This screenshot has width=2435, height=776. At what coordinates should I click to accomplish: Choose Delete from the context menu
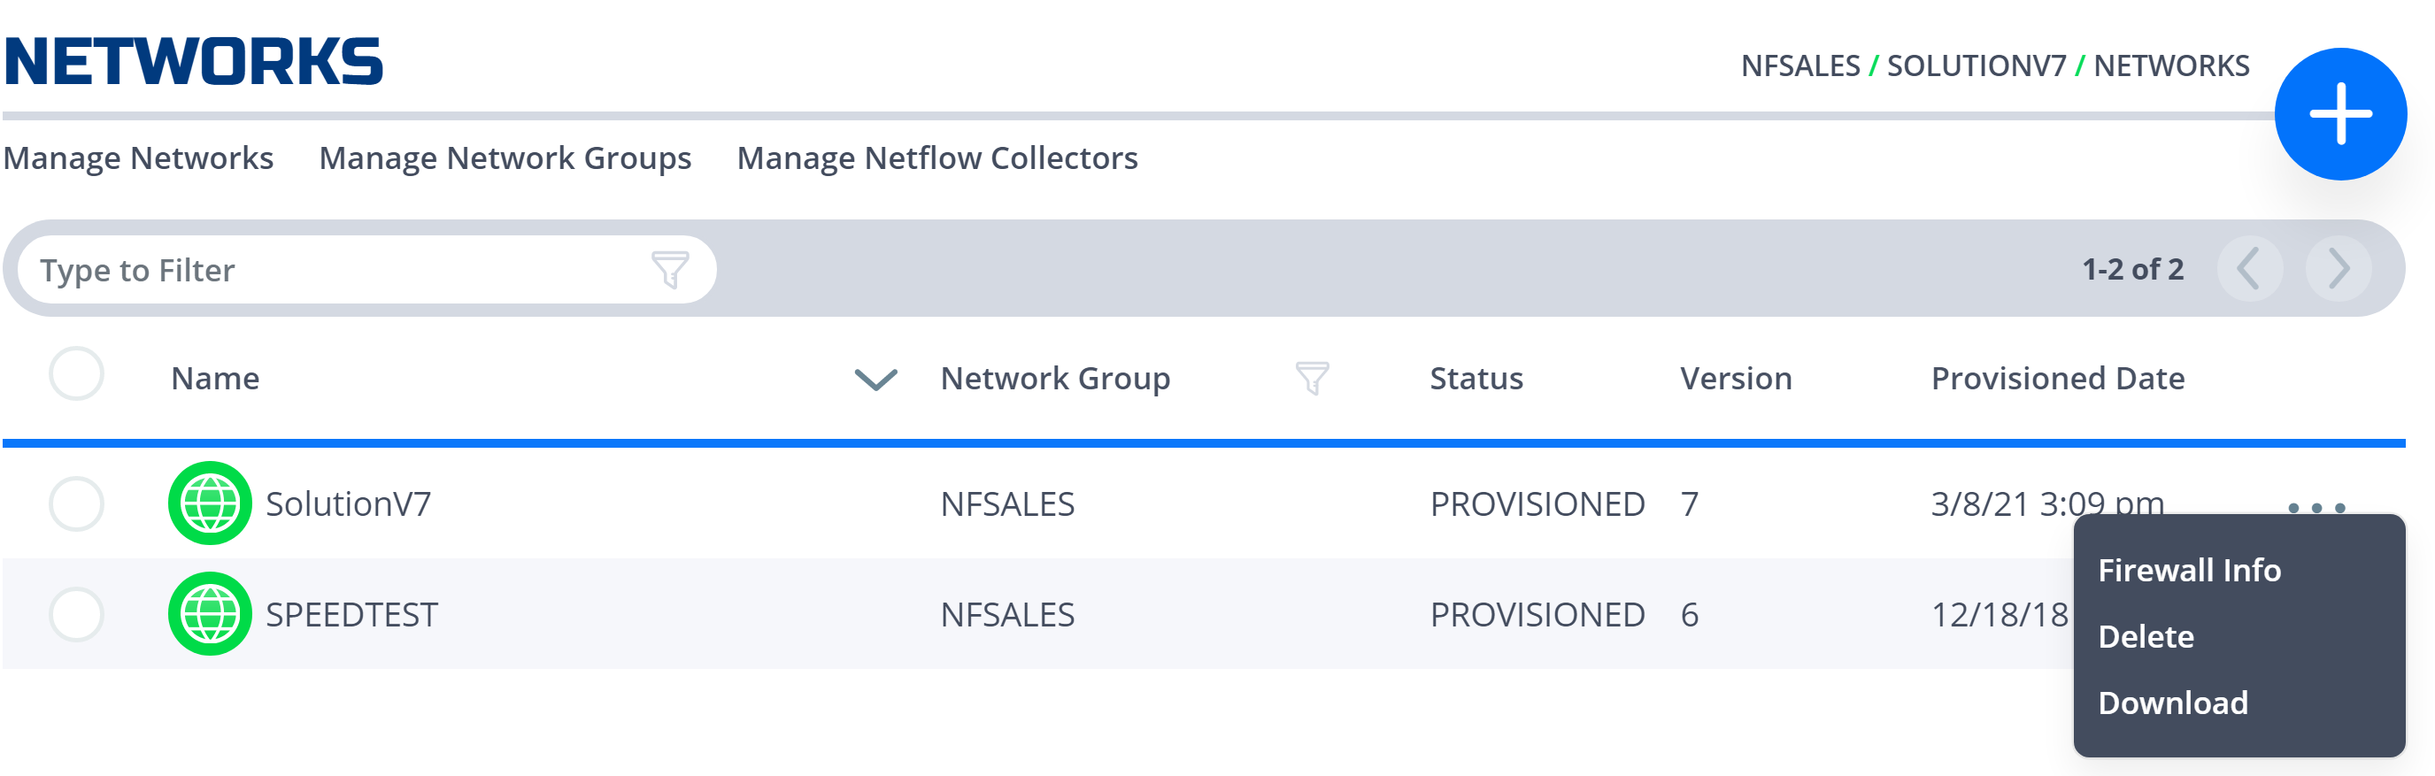coord(2146,636)
